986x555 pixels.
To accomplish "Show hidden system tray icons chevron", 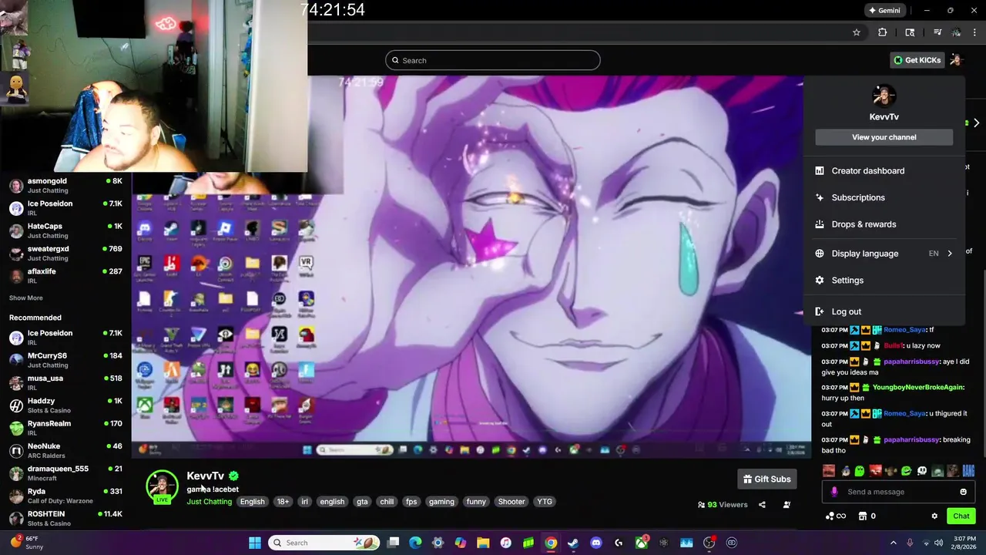I will point(894,543).
